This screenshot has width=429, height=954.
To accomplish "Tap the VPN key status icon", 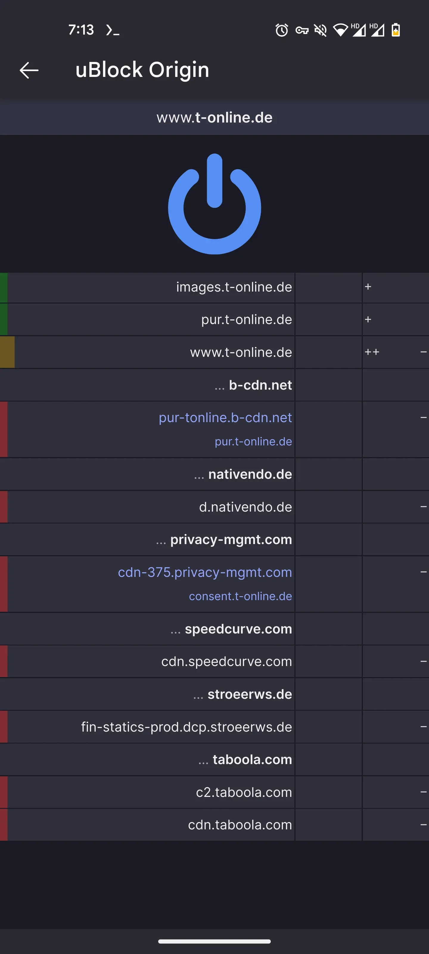I will [x=302, y=30].
